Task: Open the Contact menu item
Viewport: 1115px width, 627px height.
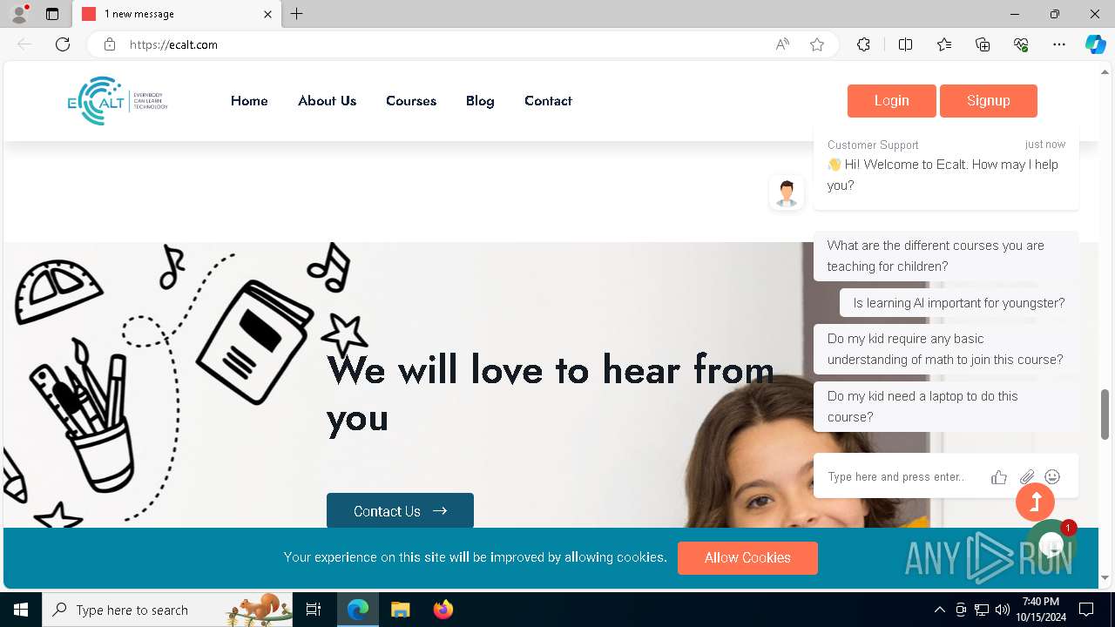Action: click(x=548, y=101)
